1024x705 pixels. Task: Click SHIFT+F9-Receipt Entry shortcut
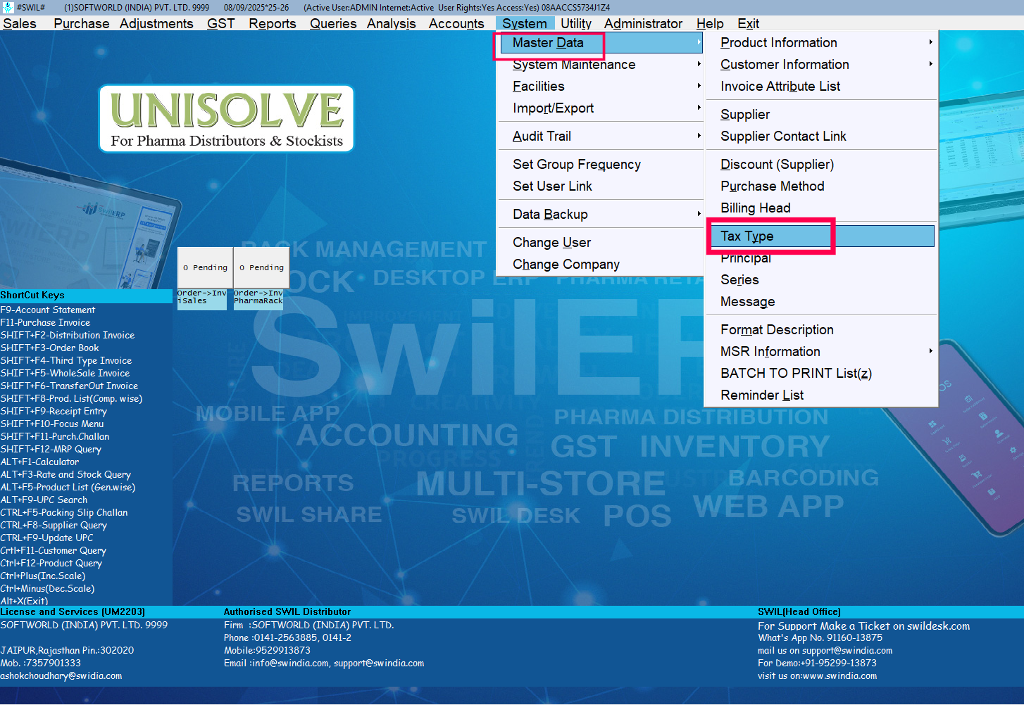pyautogui.click(x=54, y=412)
